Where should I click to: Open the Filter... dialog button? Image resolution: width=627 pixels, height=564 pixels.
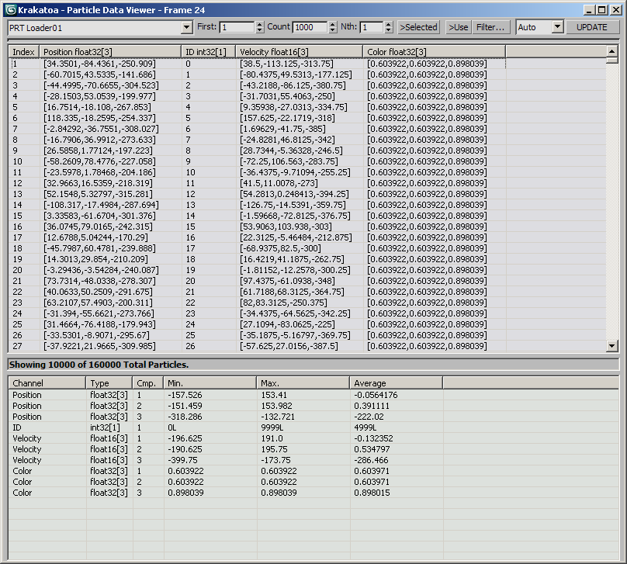click(x=490, y=27)
